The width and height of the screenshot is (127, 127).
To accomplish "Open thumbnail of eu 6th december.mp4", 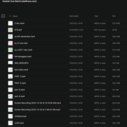I will [x=10, y=37].
